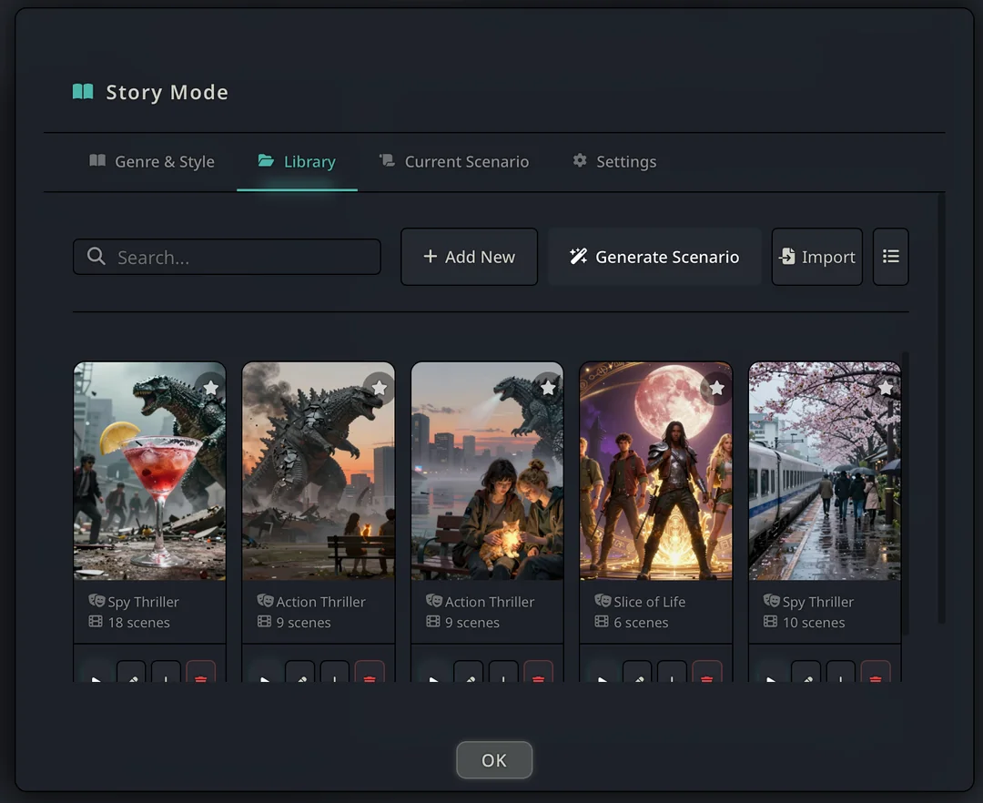Screen dimensions: 983x803
Task: Click the Action Thriller label on the second card
Action: click(x=321, y=602)
